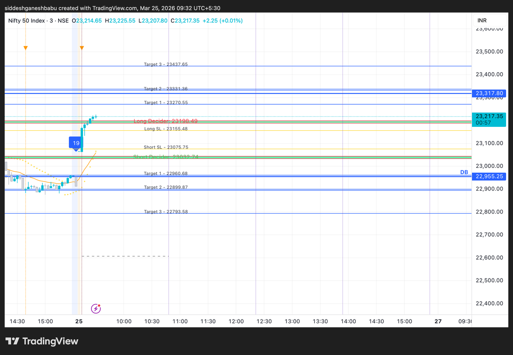Viewport: 513px width, 355px height.
Task: Open the blue 19 badge on the chart
Action: click(x=76, y=144)
